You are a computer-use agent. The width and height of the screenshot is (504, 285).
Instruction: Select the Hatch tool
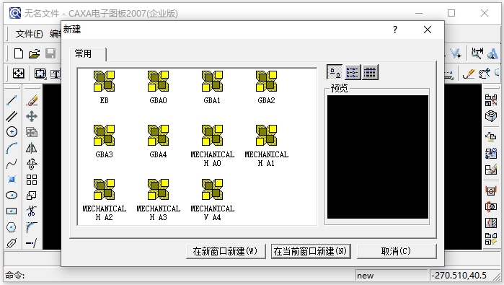[x=12, y=243]
